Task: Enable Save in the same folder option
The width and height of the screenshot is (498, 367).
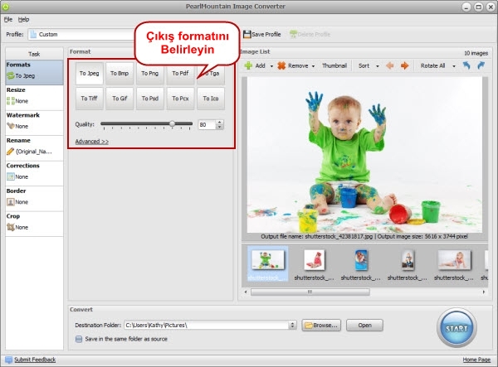Action: coord(79,338)
